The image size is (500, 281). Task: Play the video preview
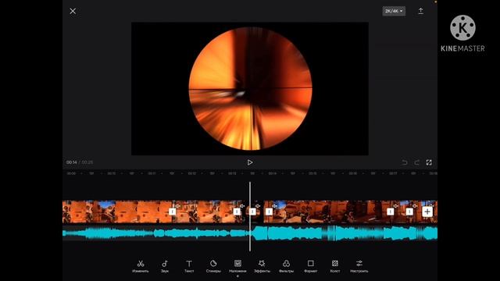(x=250, y=162)
